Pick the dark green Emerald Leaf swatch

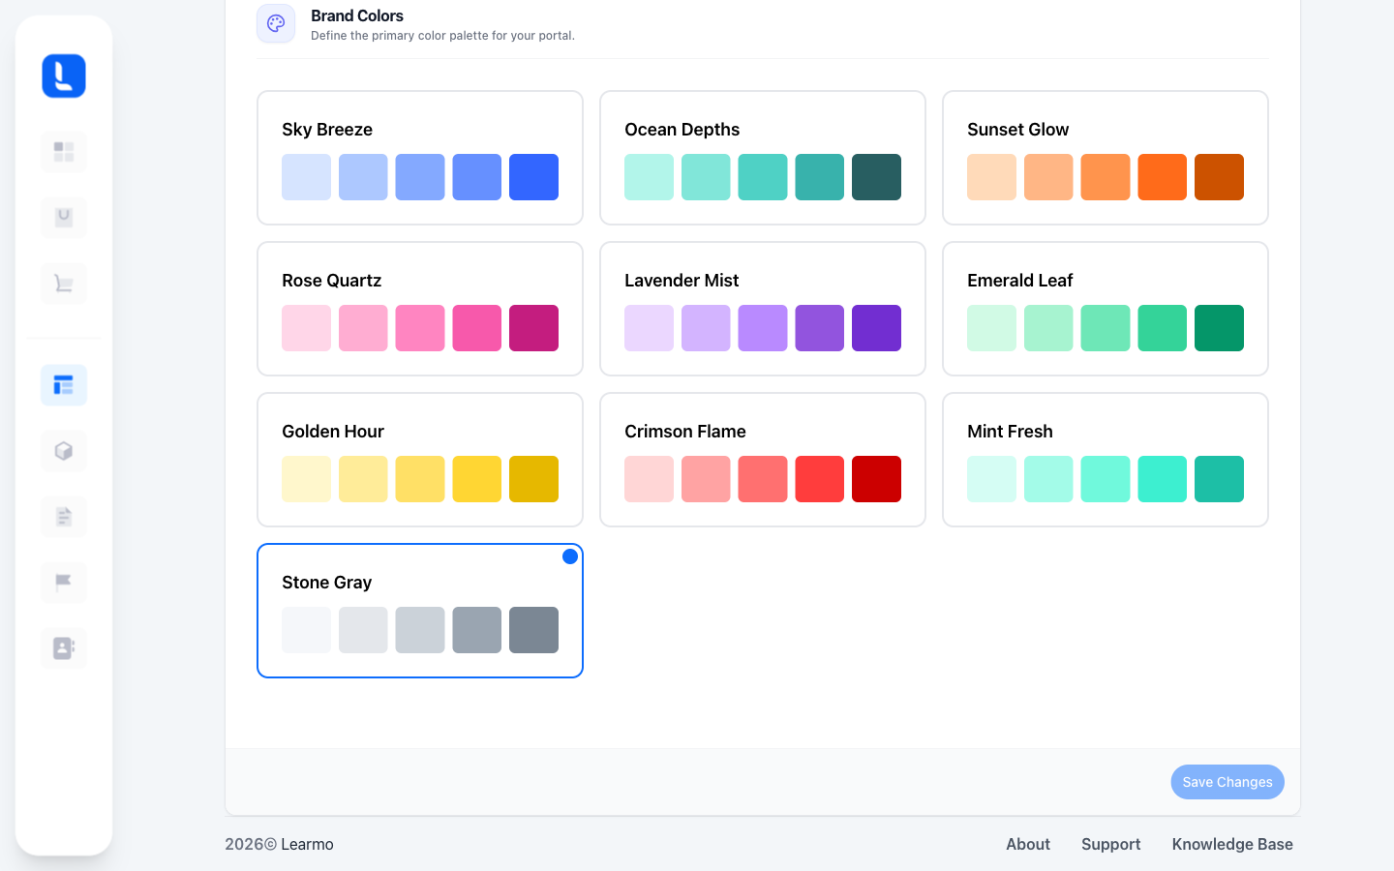1220,328
